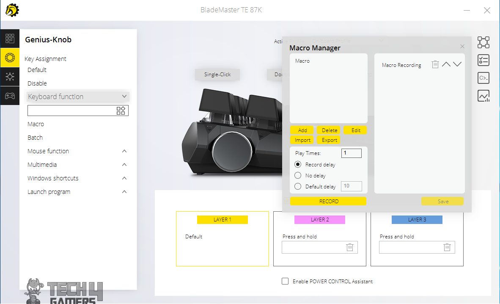500x304 pixels.
Task: Switch to LAYER 1 tab
Action: pos(222,220)
